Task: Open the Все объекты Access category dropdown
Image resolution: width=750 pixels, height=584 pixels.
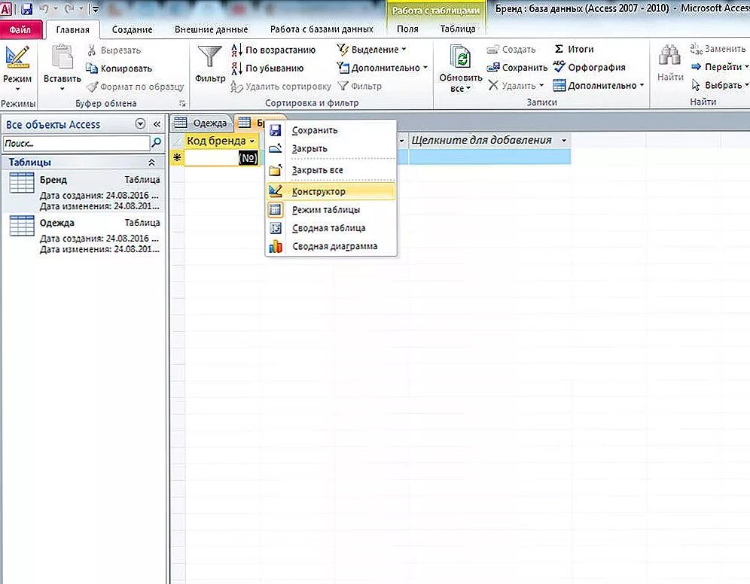Action: 140,123
